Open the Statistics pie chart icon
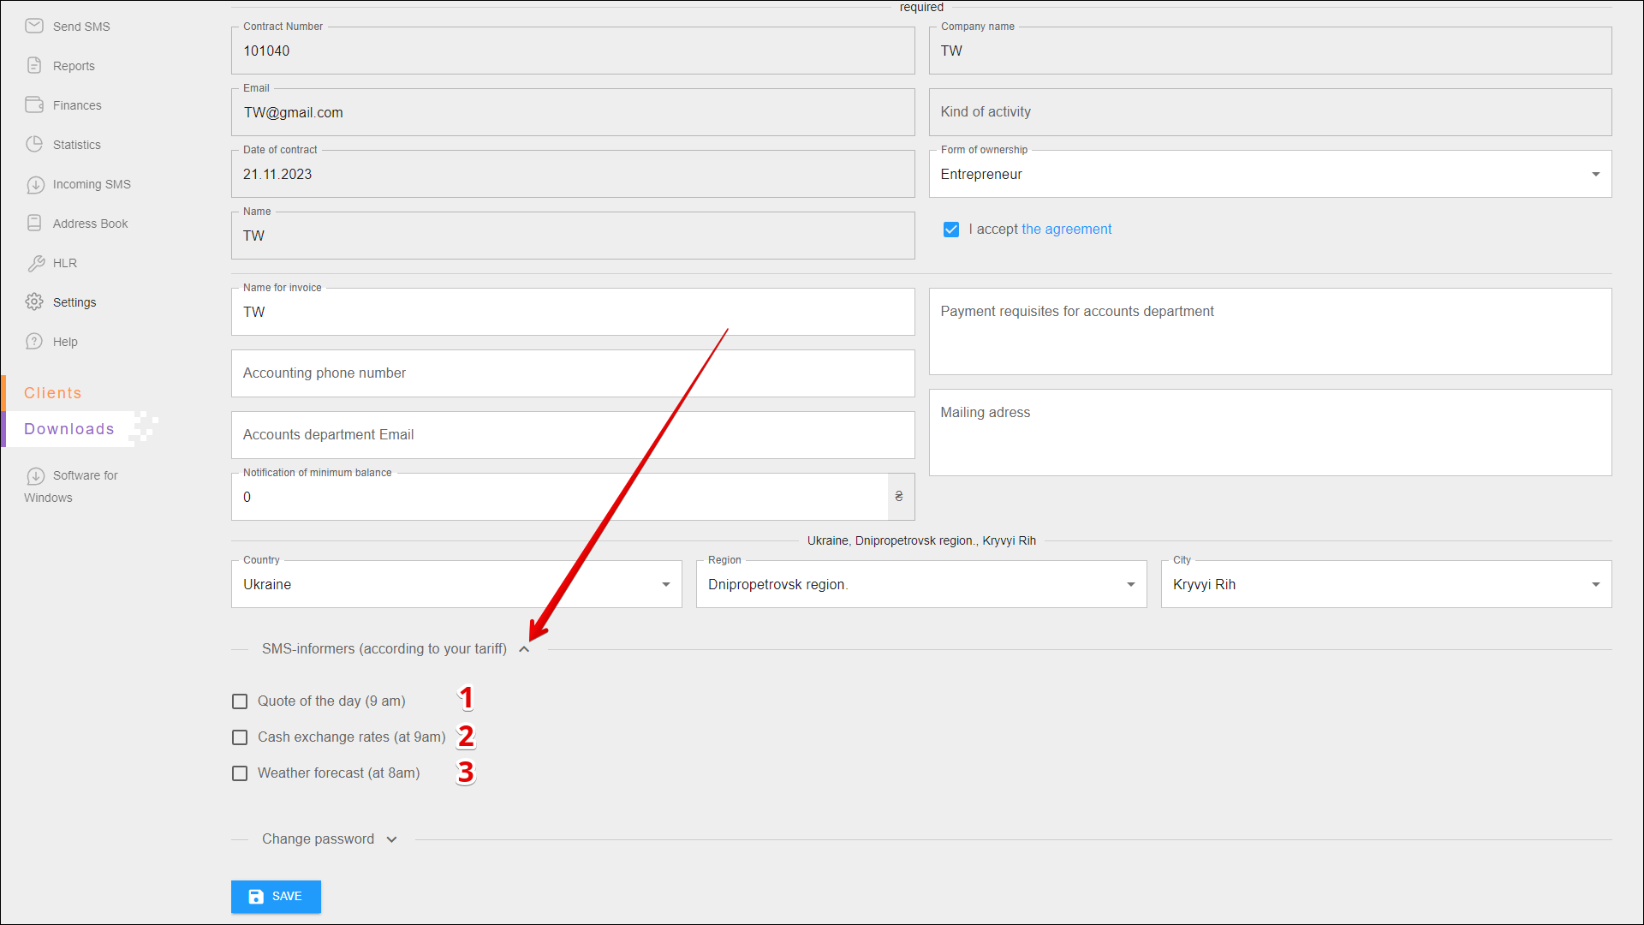This screenshot has width=1644, height=925. click(x=34, y=144)
